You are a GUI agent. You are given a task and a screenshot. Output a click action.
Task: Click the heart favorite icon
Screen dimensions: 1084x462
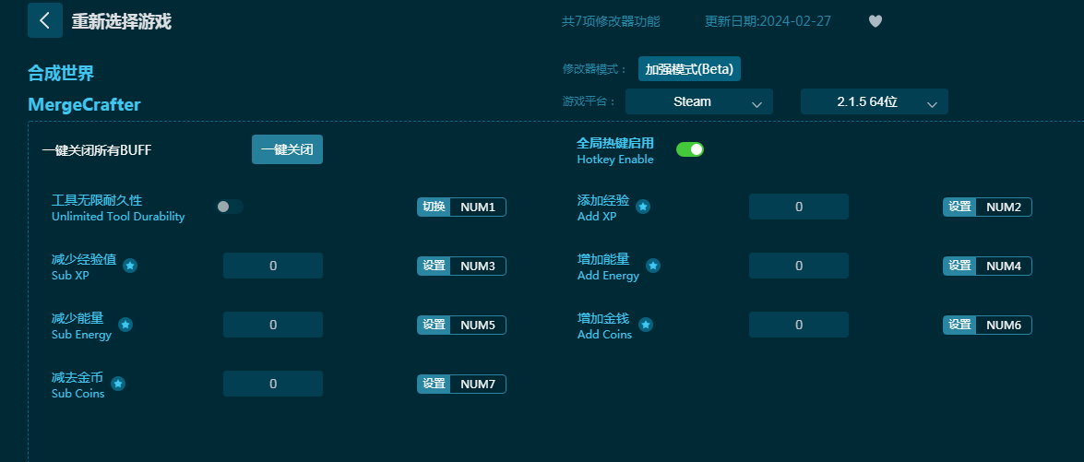click(876, 21)
